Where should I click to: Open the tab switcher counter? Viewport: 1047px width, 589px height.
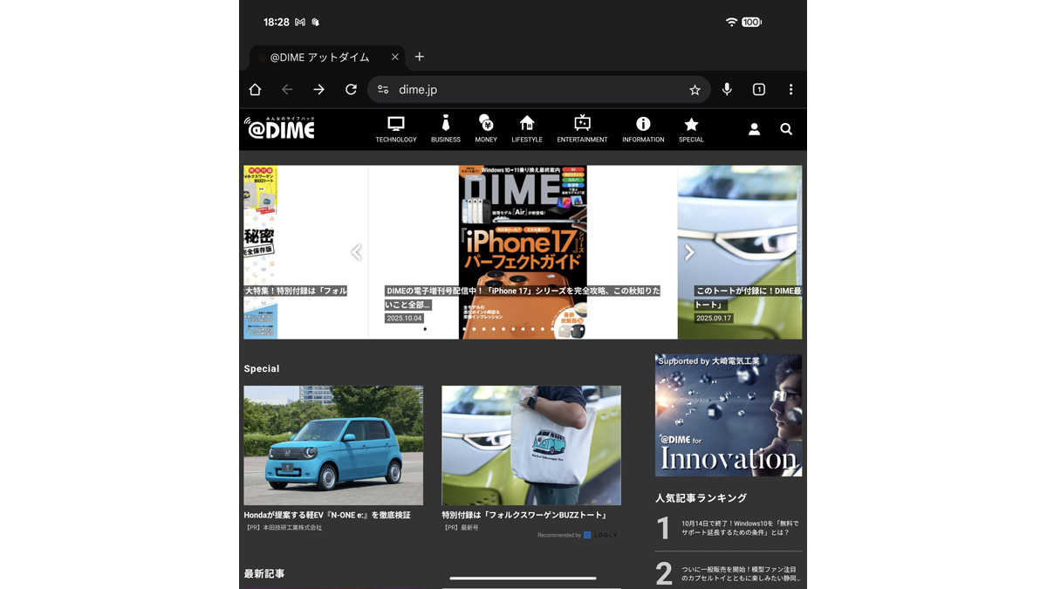coord(759,90)
